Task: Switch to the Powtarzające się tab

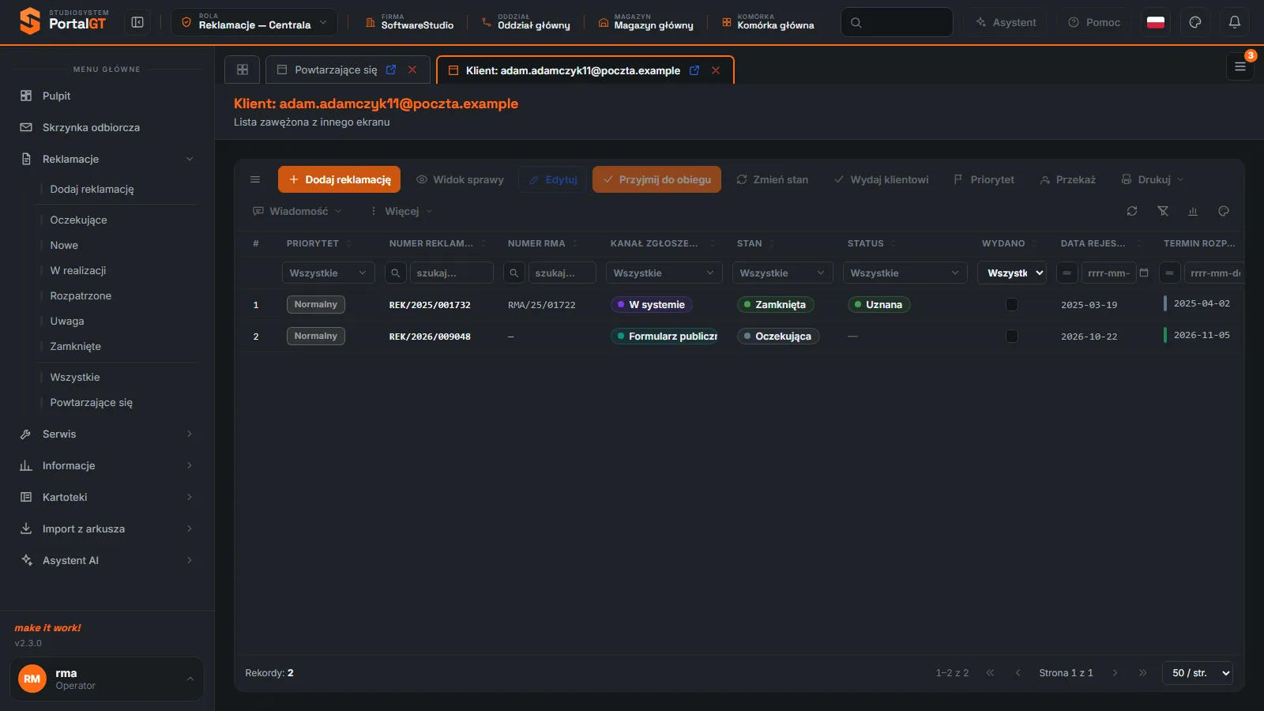Action: point(336,70)
